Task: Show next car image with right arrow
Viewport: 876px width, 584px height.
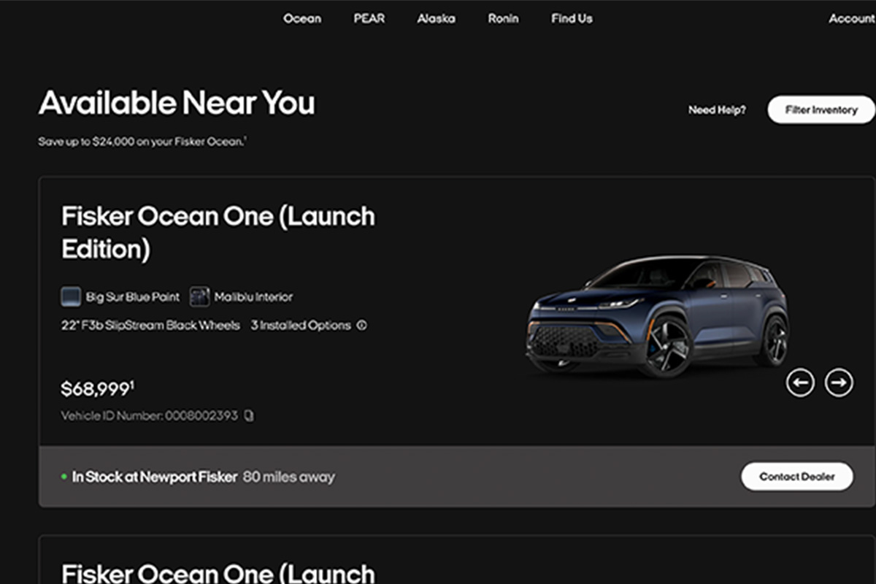Action: tap(839, 382)
